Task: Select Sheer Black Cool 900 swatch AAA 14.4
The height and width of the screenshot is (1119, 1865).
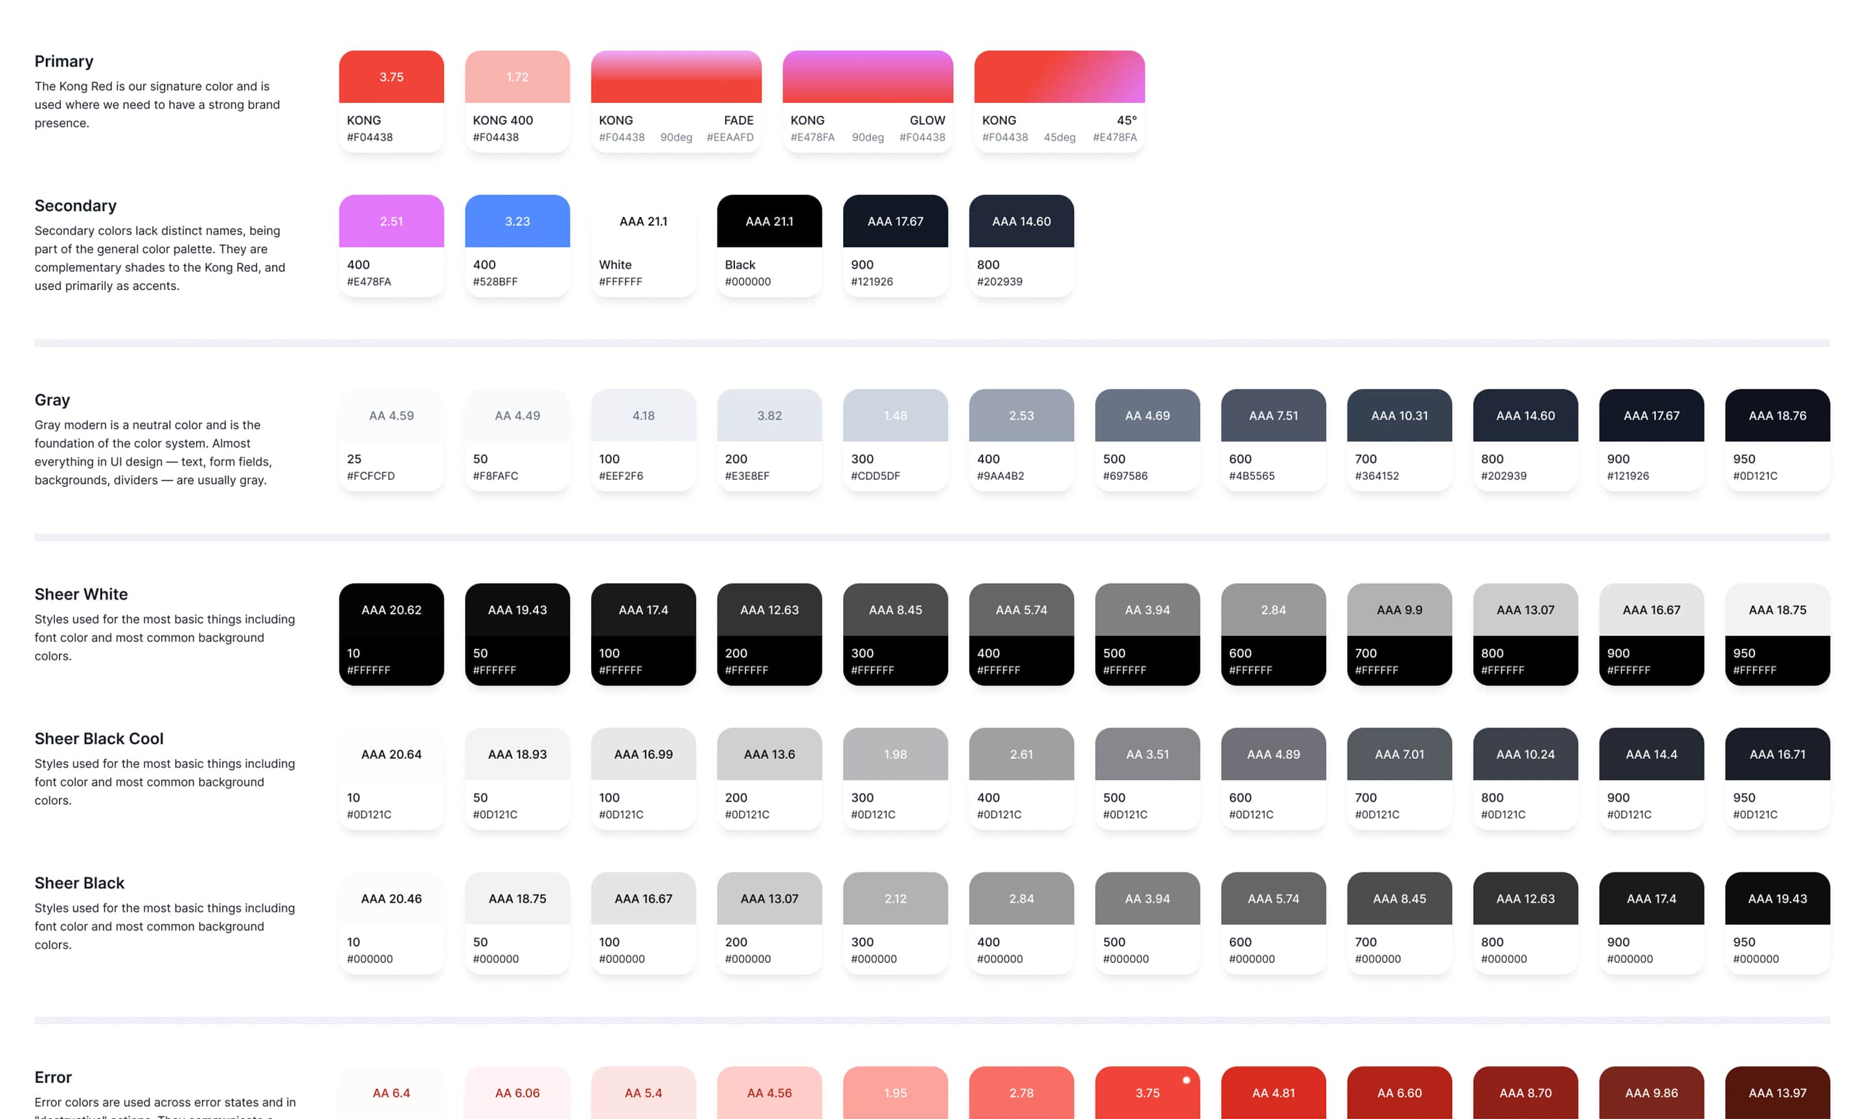Action: coord(1652,778)
